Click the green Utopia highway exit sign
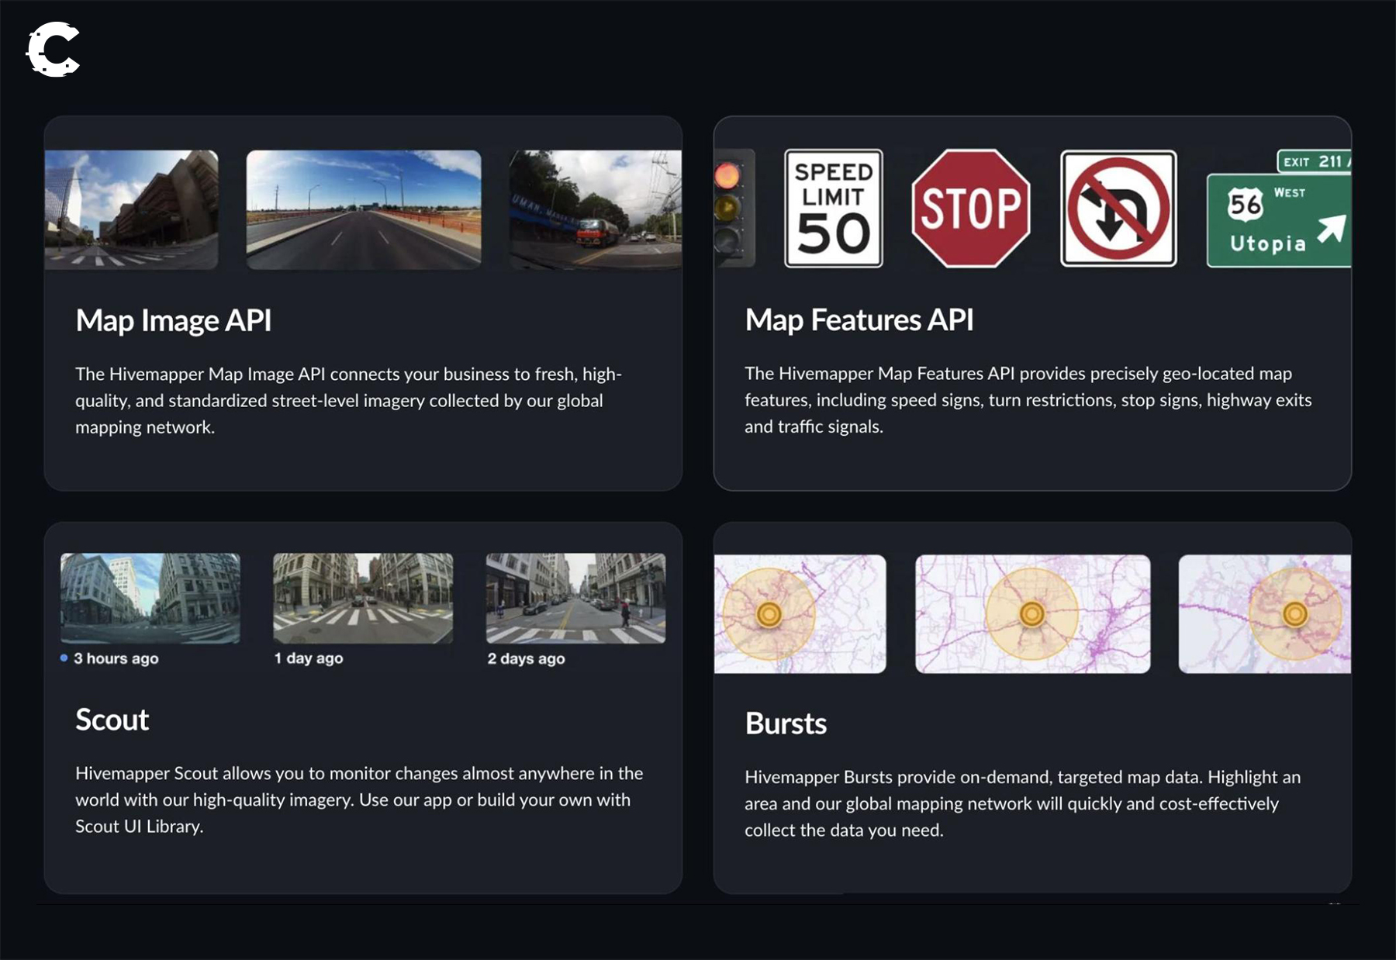This screenshot has height=960, width=1396. pyautogui.click(x=1278, y=220)
